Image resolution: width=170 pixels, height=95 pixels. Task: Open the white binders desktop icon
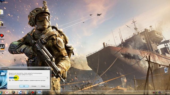pyautogui.click(x=2, y=12)
